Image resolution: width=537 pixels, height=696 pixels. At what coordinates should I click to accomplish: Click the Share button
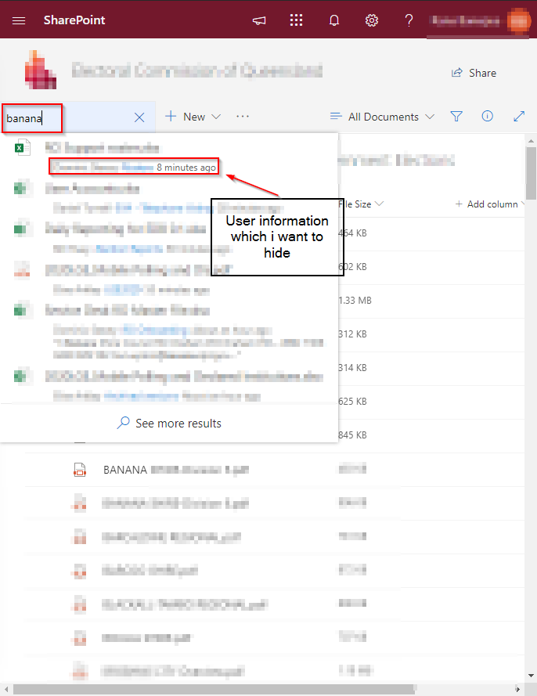[x=474, y=73]
